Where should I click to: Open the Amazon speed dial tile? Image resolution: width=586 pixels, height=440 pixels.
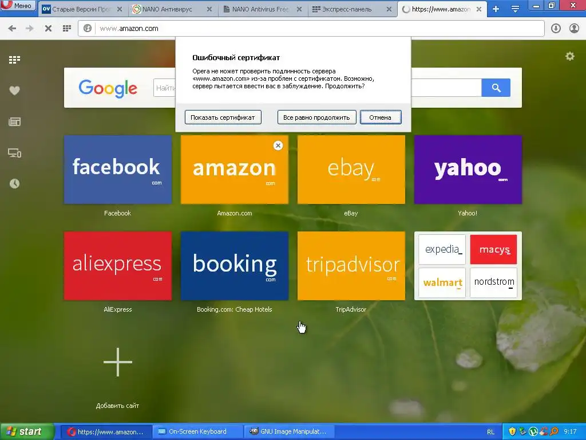[x=234, y=170]
